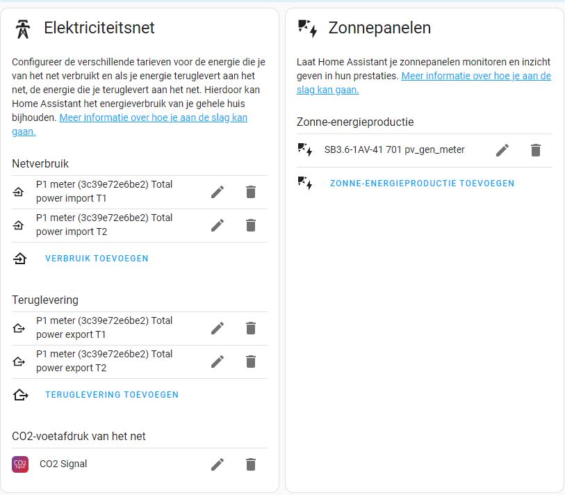Edit the P1 meter Total power import T1 entry
This screenshot has width=565, height=495.
218,192
